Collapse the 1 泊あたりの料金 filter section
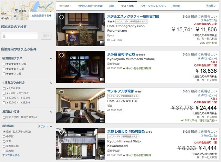 [x=51, y=83]
